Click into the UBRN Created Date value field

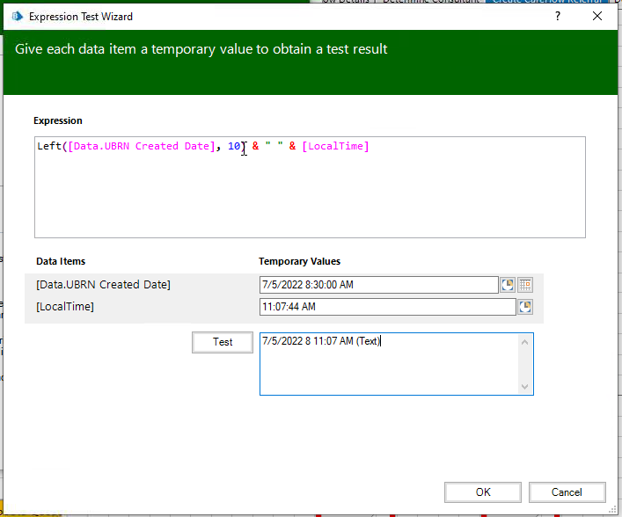point(378,285)
